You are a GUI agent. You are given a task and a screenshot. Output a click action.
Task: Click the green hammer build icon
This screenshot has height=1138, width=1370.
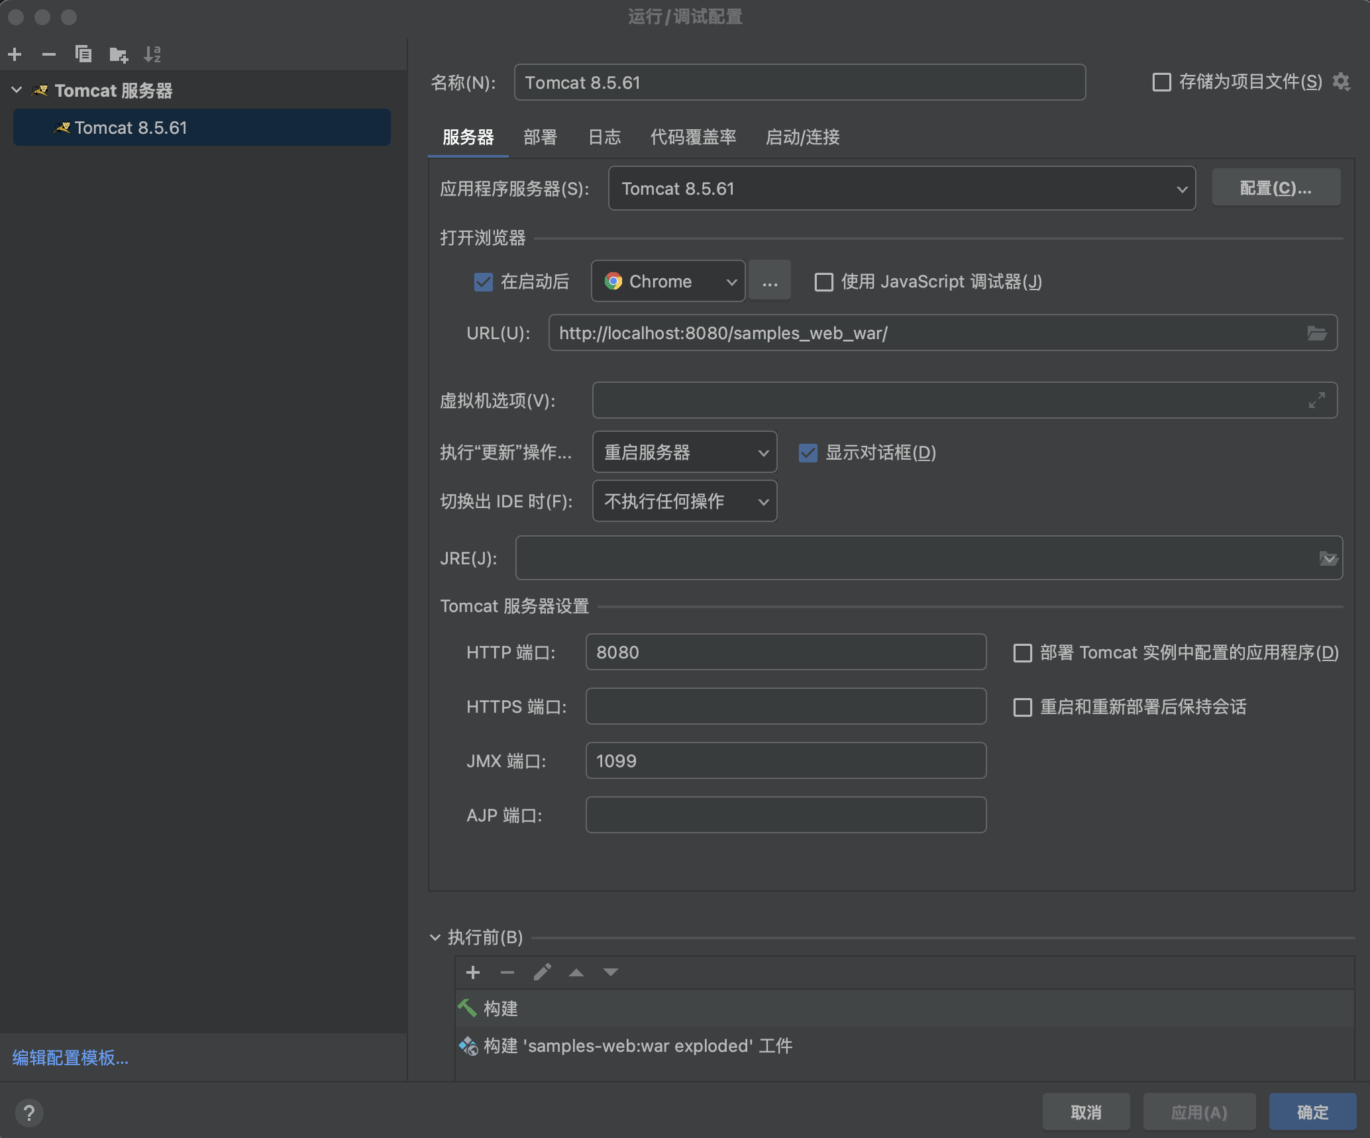pos(467,1008)
